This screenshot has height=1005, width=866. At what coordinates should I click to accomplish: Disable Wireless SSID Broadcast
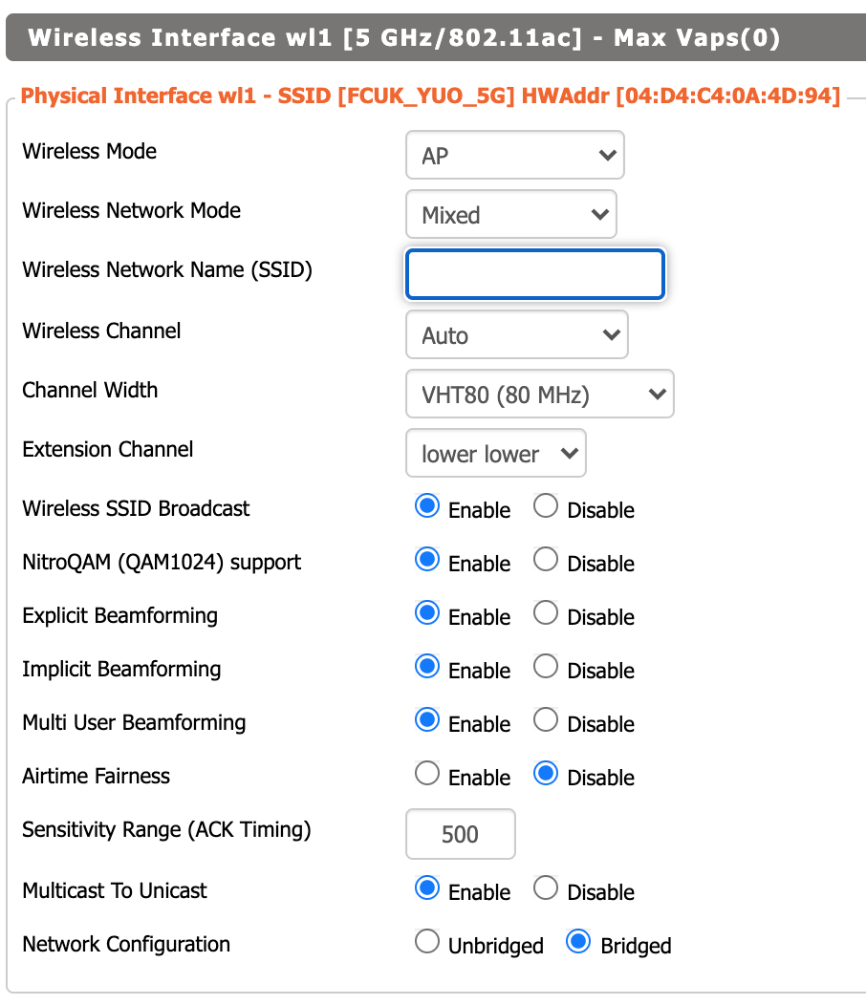tap(546, 507)
